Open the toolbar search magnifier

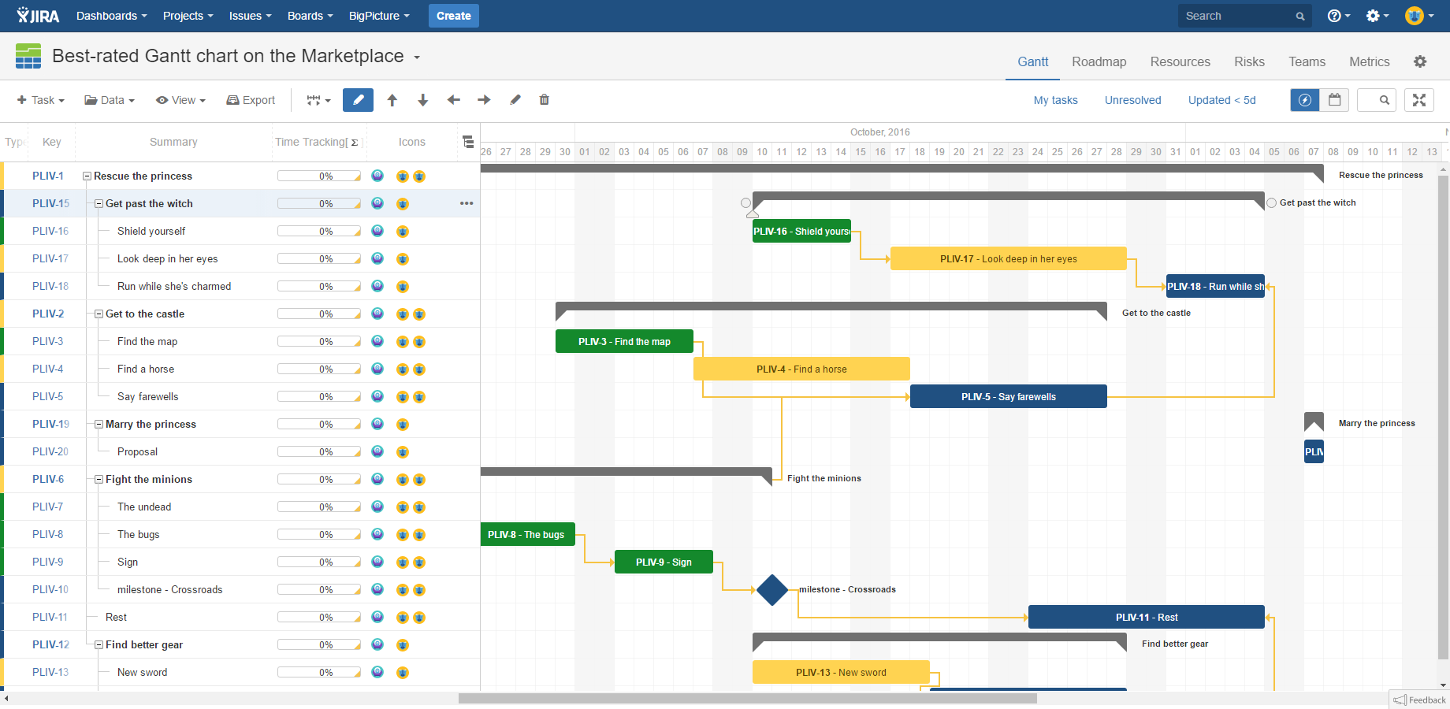click(1384, 100)
